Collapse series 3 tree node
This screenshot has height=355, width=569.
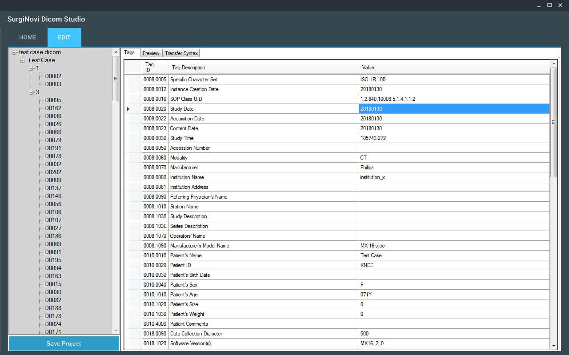(x=31, y=92)
